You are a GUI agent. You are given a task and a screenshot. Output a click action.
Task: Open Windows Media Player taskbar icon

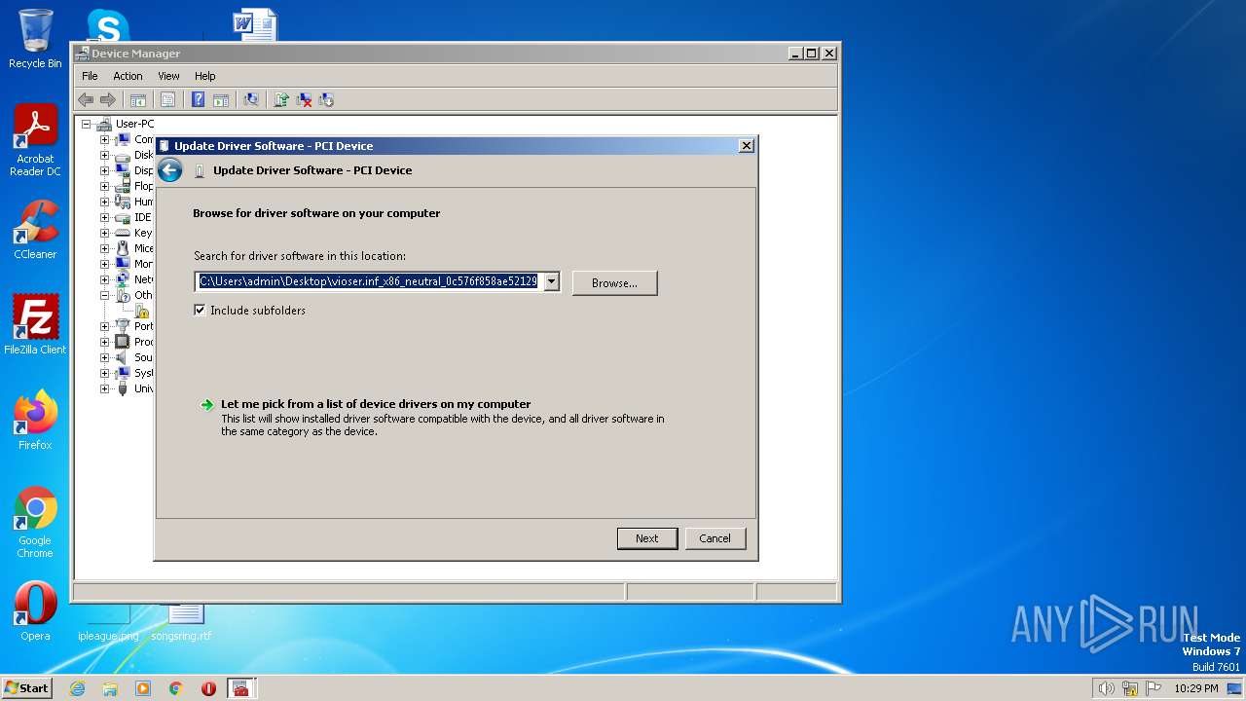pos(143,688)
